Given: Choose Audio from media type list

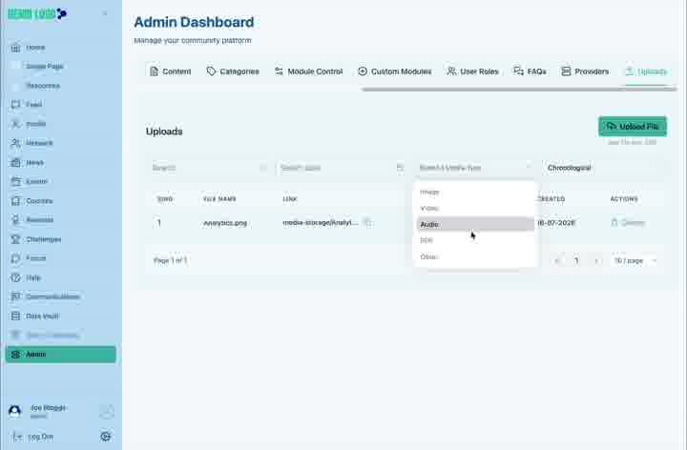Looking at the screenshot, I should pyautogui.click(x=475, y=224).
